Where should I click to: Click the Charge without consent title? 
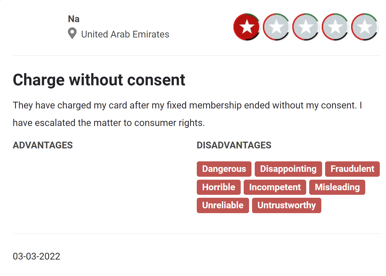99,80
